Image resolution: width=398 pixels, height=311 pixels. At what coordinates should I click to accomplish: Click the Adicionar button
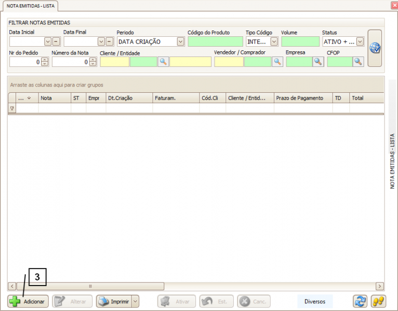point(28,301)
